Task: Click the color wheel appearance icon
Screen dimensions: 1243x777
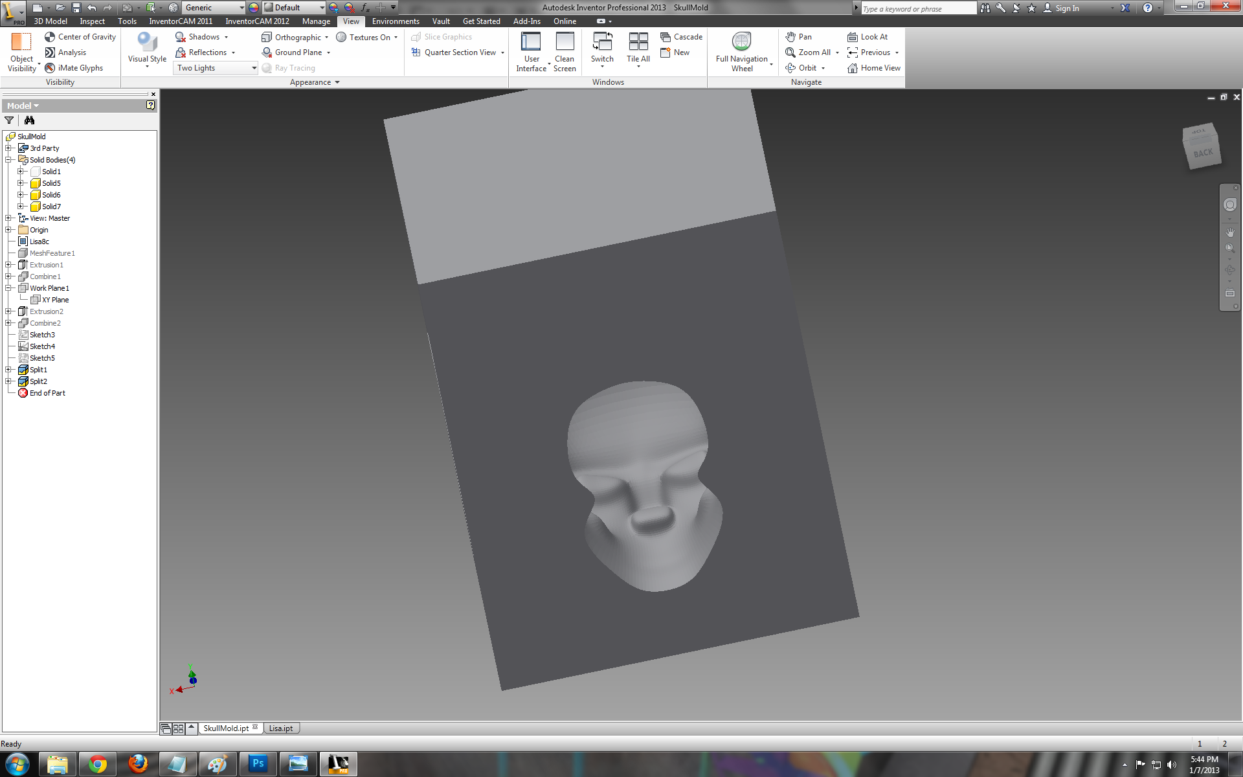Action: [x=254, y=8]
